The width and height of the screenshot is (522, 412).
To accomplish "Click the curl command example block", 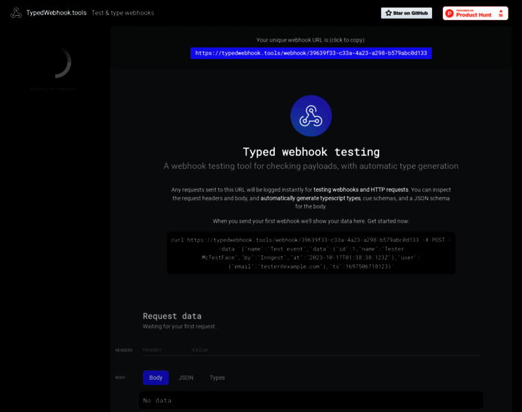I will coord(311,253).
